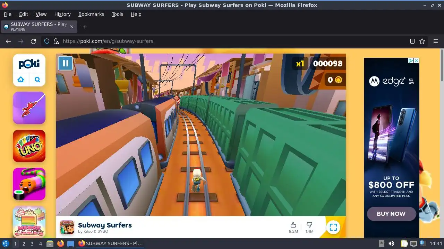
Task: Open the History menu
Action: [x=62, y=14]
